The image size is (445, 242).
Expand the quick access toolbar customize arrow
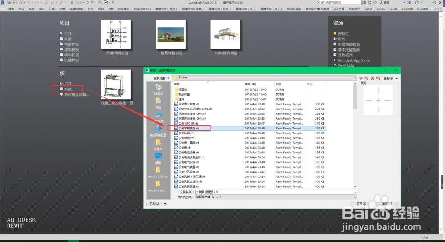click(x=113, y=3)
